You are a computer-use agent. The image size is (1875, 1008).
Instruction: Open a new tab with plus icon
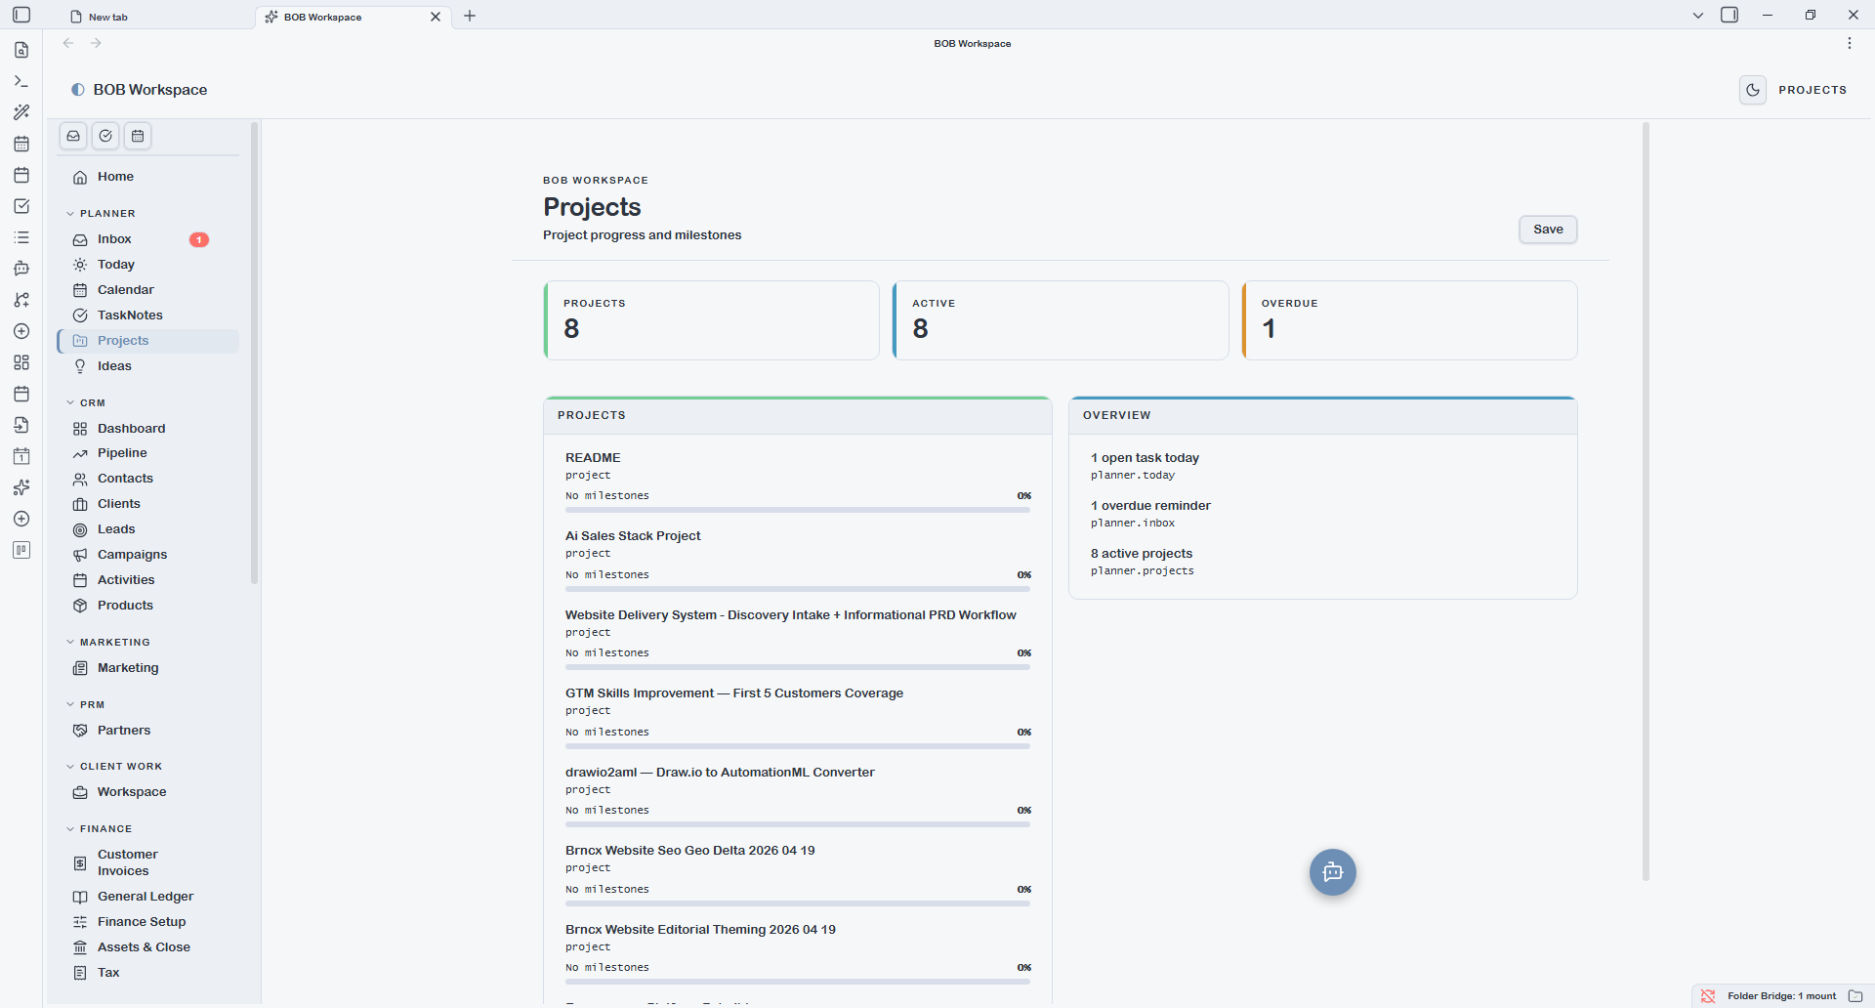click(470, 16)
